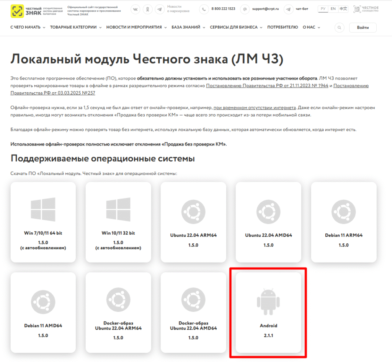The image size is (392, 362).
Task: Click Docker-образ Ubuntu 22.04 ARM64 icon
Action: [x=118, y=300]
